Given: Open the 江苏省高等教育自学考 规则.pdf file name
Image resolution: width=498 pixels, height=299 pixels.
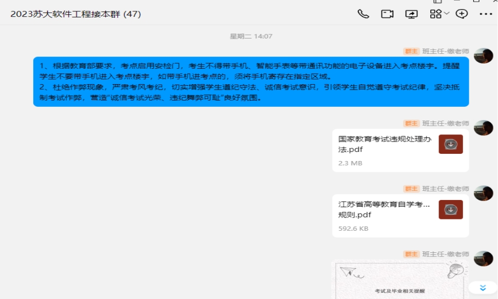Looking at the screenshot, I should coord(384,209).
